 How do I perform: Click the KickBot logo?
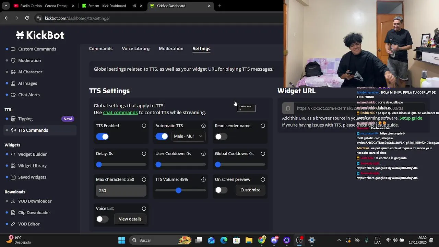pos(40,35)
